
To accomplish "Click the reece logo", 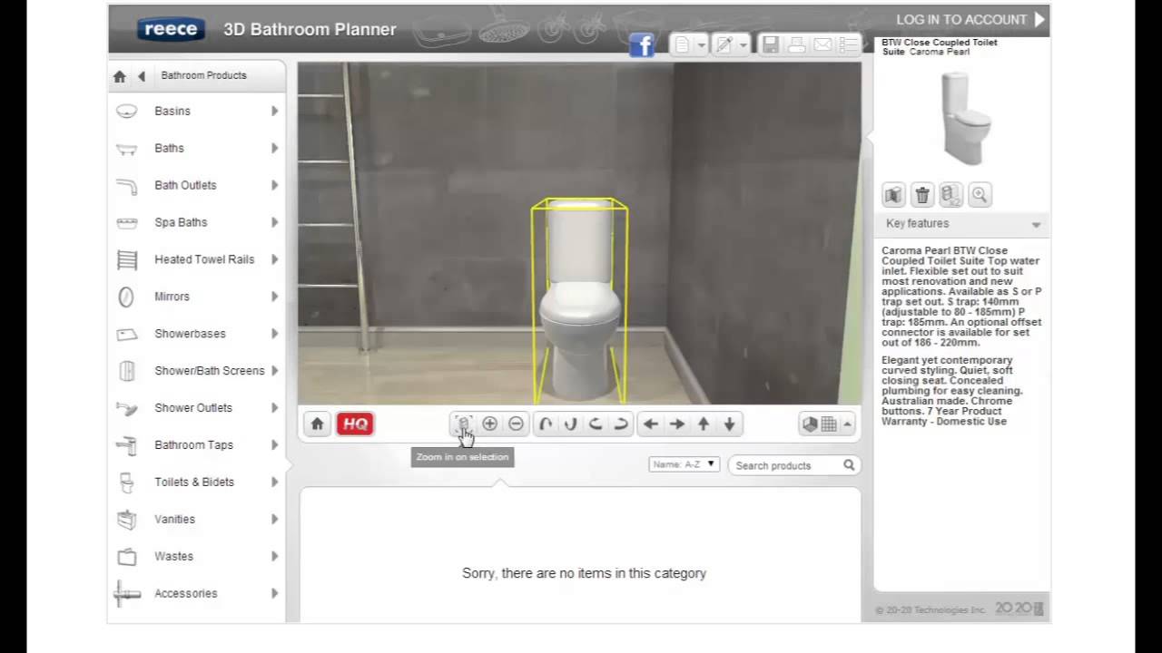I will [171, 29].
